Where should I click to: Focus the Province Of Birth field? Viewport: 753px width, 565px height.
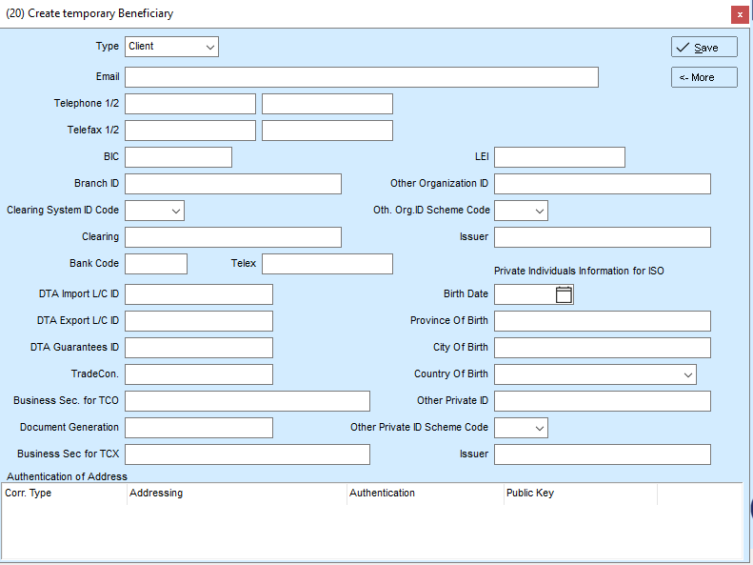(x=603, y=321)
